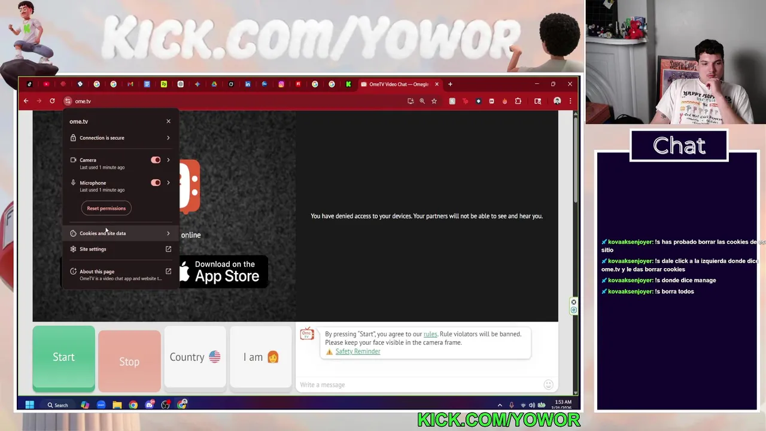Click the microphone icon in site popup
Screen dimensions: 766x431
73,183
